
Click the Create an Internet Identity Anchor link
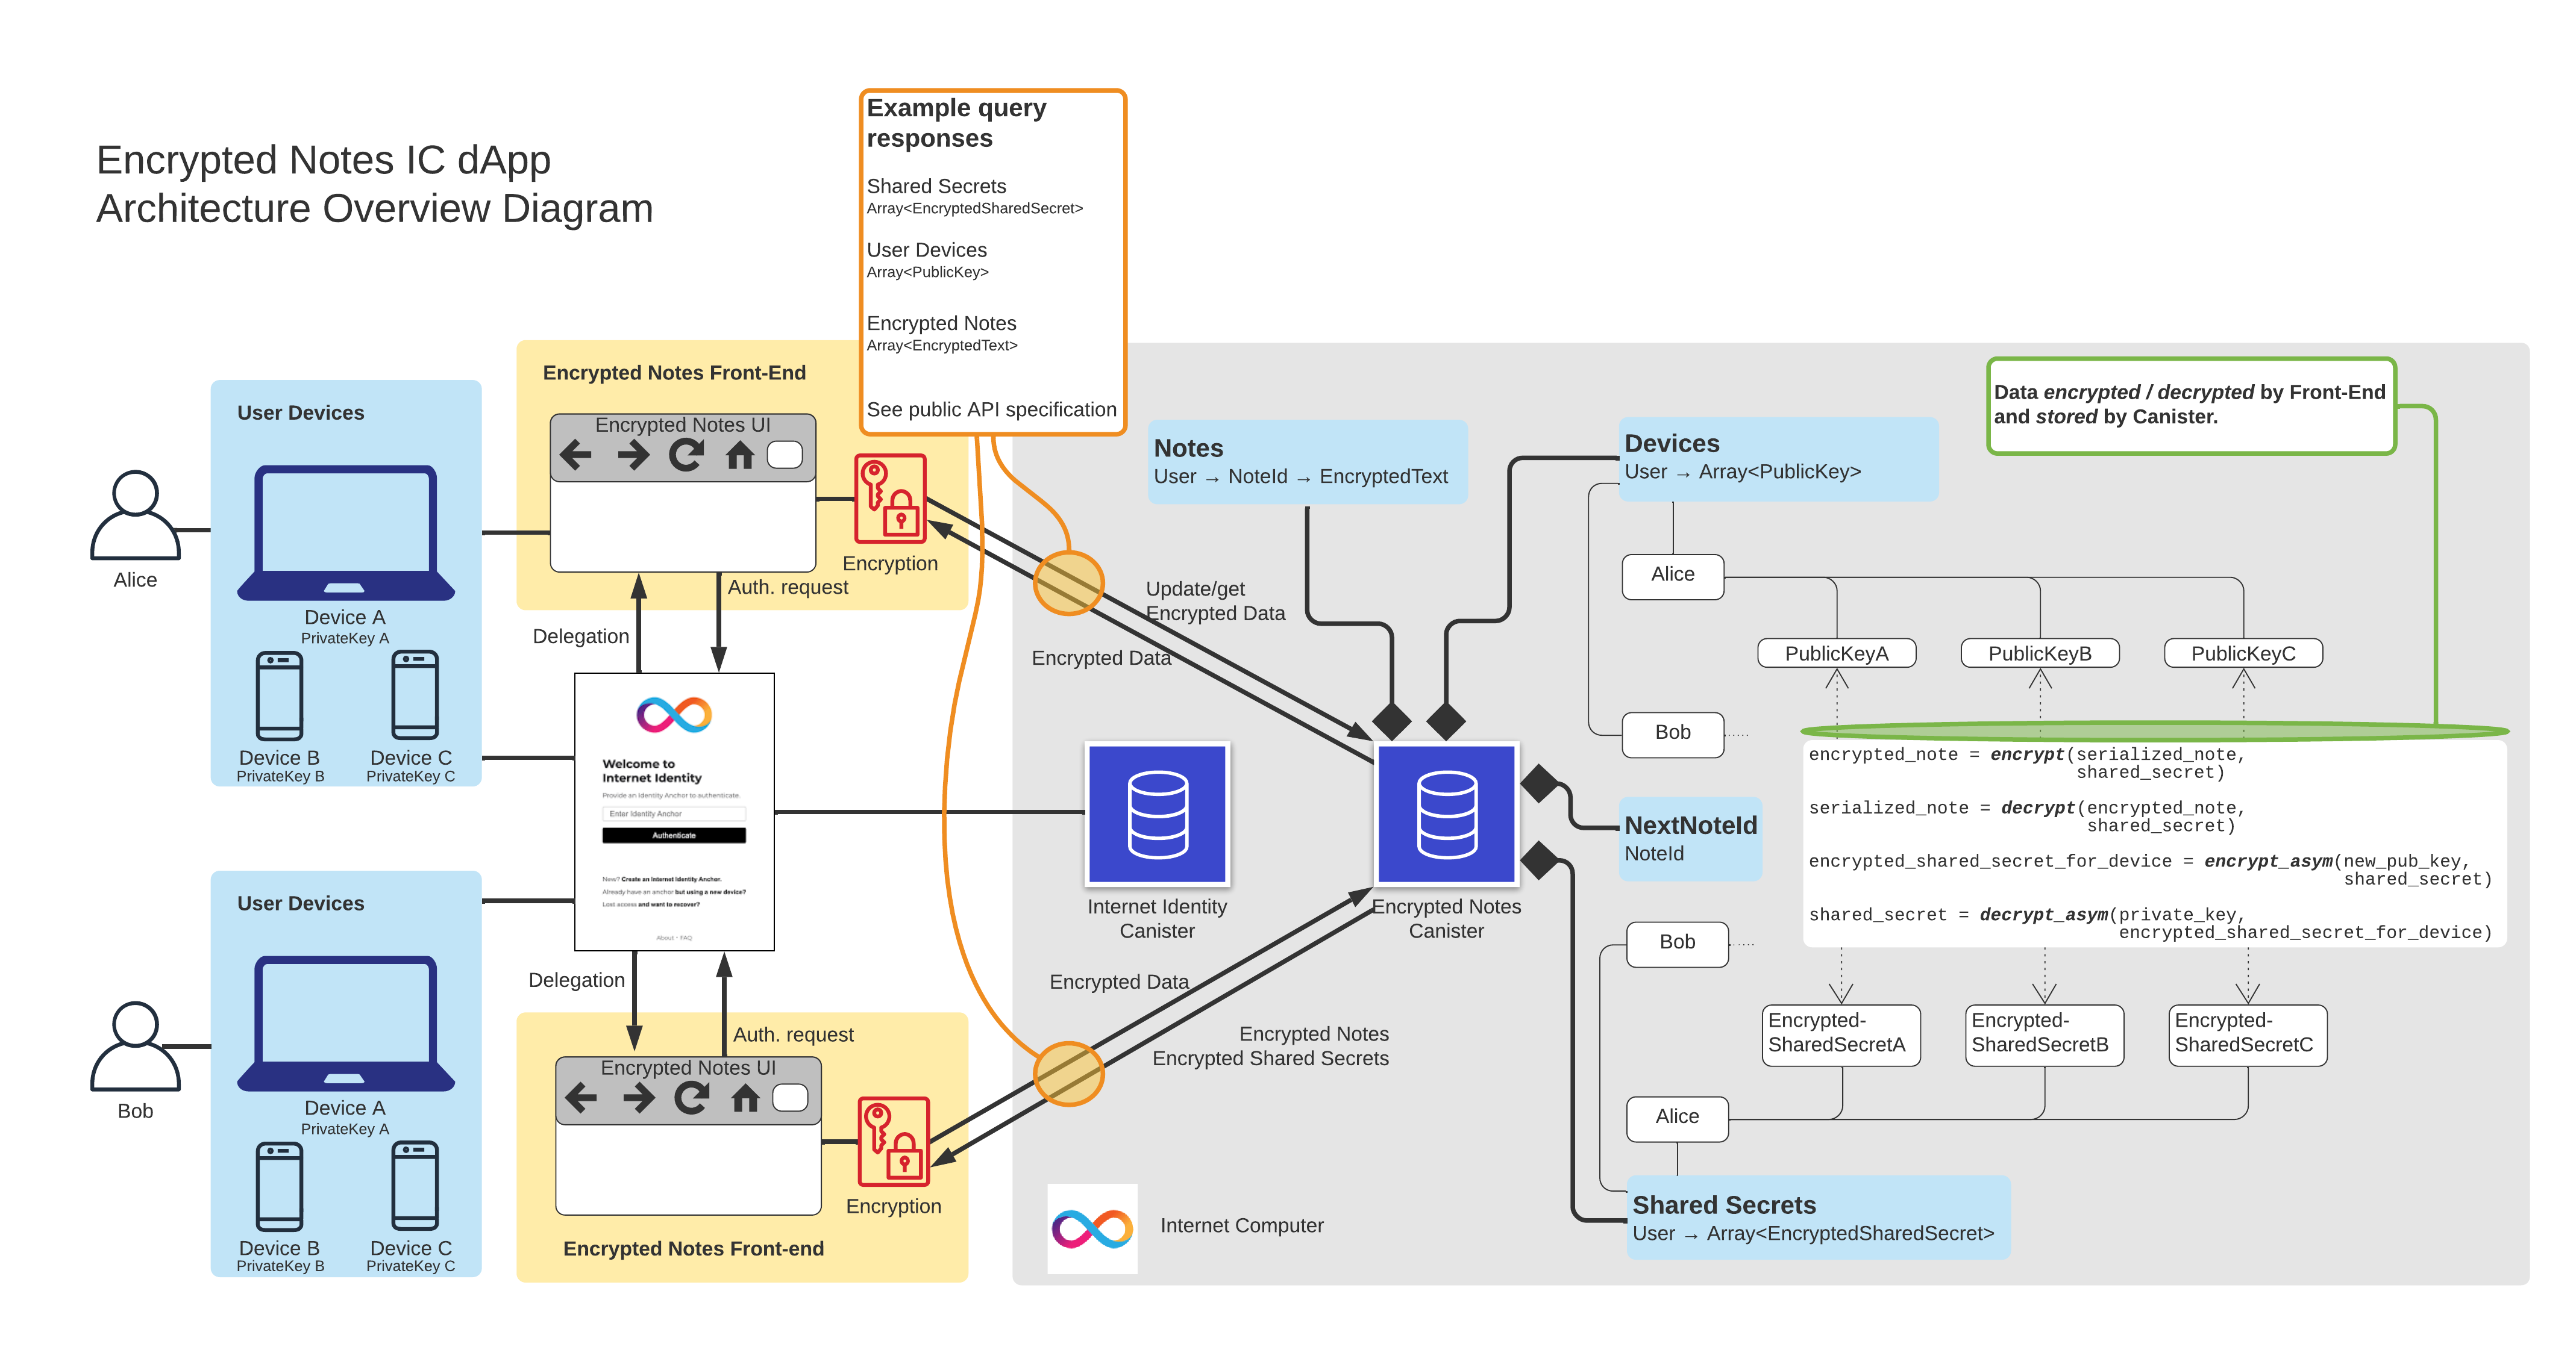(672, 879)
